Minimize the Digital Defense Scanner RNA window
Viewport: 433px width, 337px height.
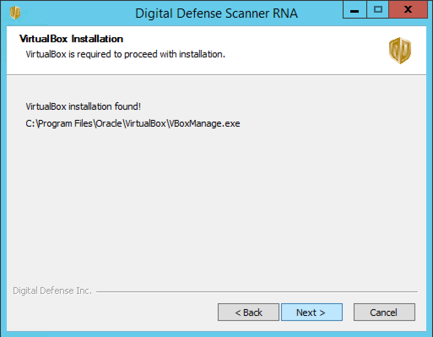click(x=355, y=9)
